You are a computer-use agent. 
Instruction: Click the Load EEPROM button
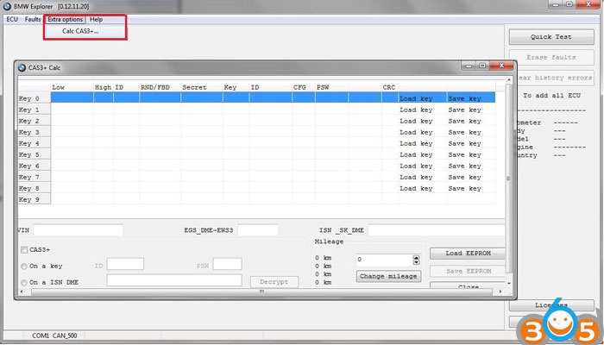pyautogui.click(x=468, y=254)
